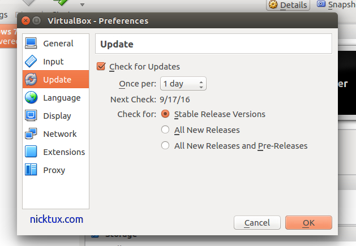Select All New Releases and Pre-Releases
This screenshot has height=246, width=356.
[165, 146]
